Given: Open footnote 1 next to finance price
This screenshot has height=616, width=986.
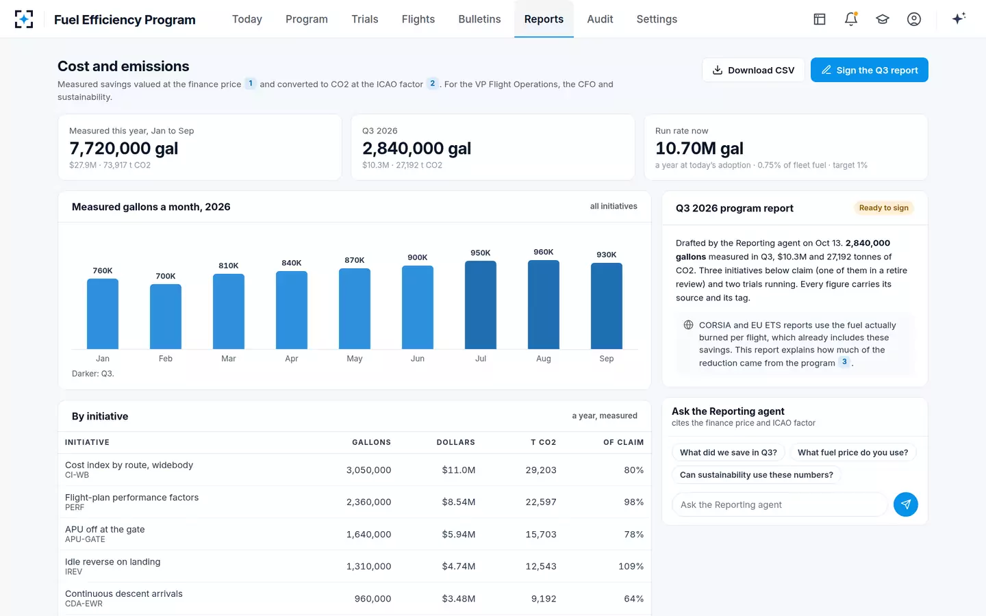Looking at the screenshot, I should click(x=251, y=84).
